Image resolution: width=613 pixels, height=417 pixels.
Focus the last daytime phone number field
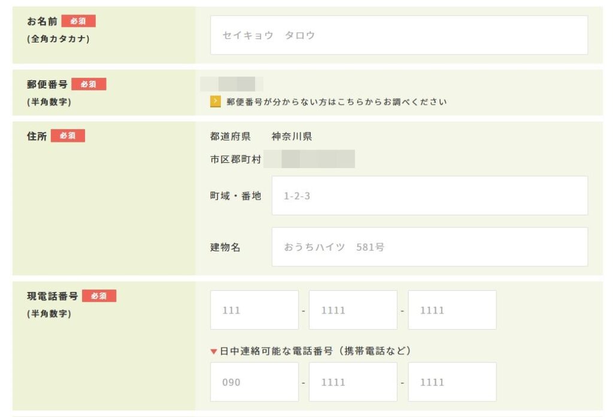pos(452,382)
